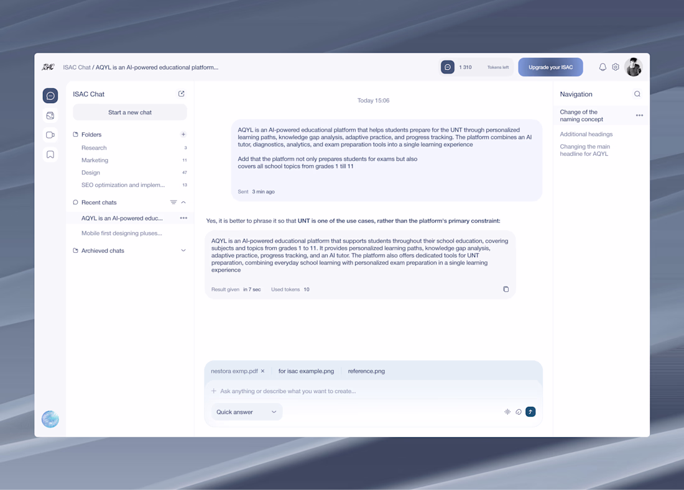
Task: Send the message with the arrow button
Action: pyautogui.click(x=530, y=412)
